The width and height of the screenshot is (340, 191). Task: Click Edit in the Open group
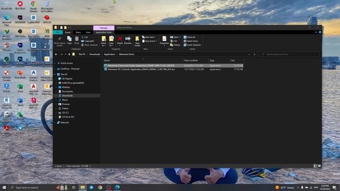click(174, 41)
